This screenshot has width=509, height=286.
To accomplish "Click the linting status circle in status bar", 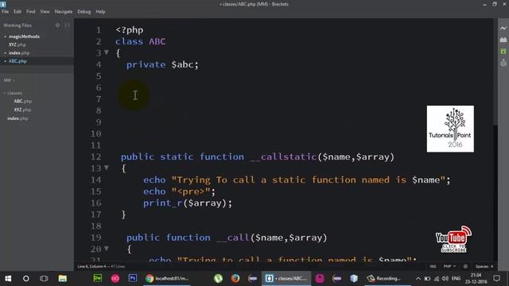I will pos(465,266).
